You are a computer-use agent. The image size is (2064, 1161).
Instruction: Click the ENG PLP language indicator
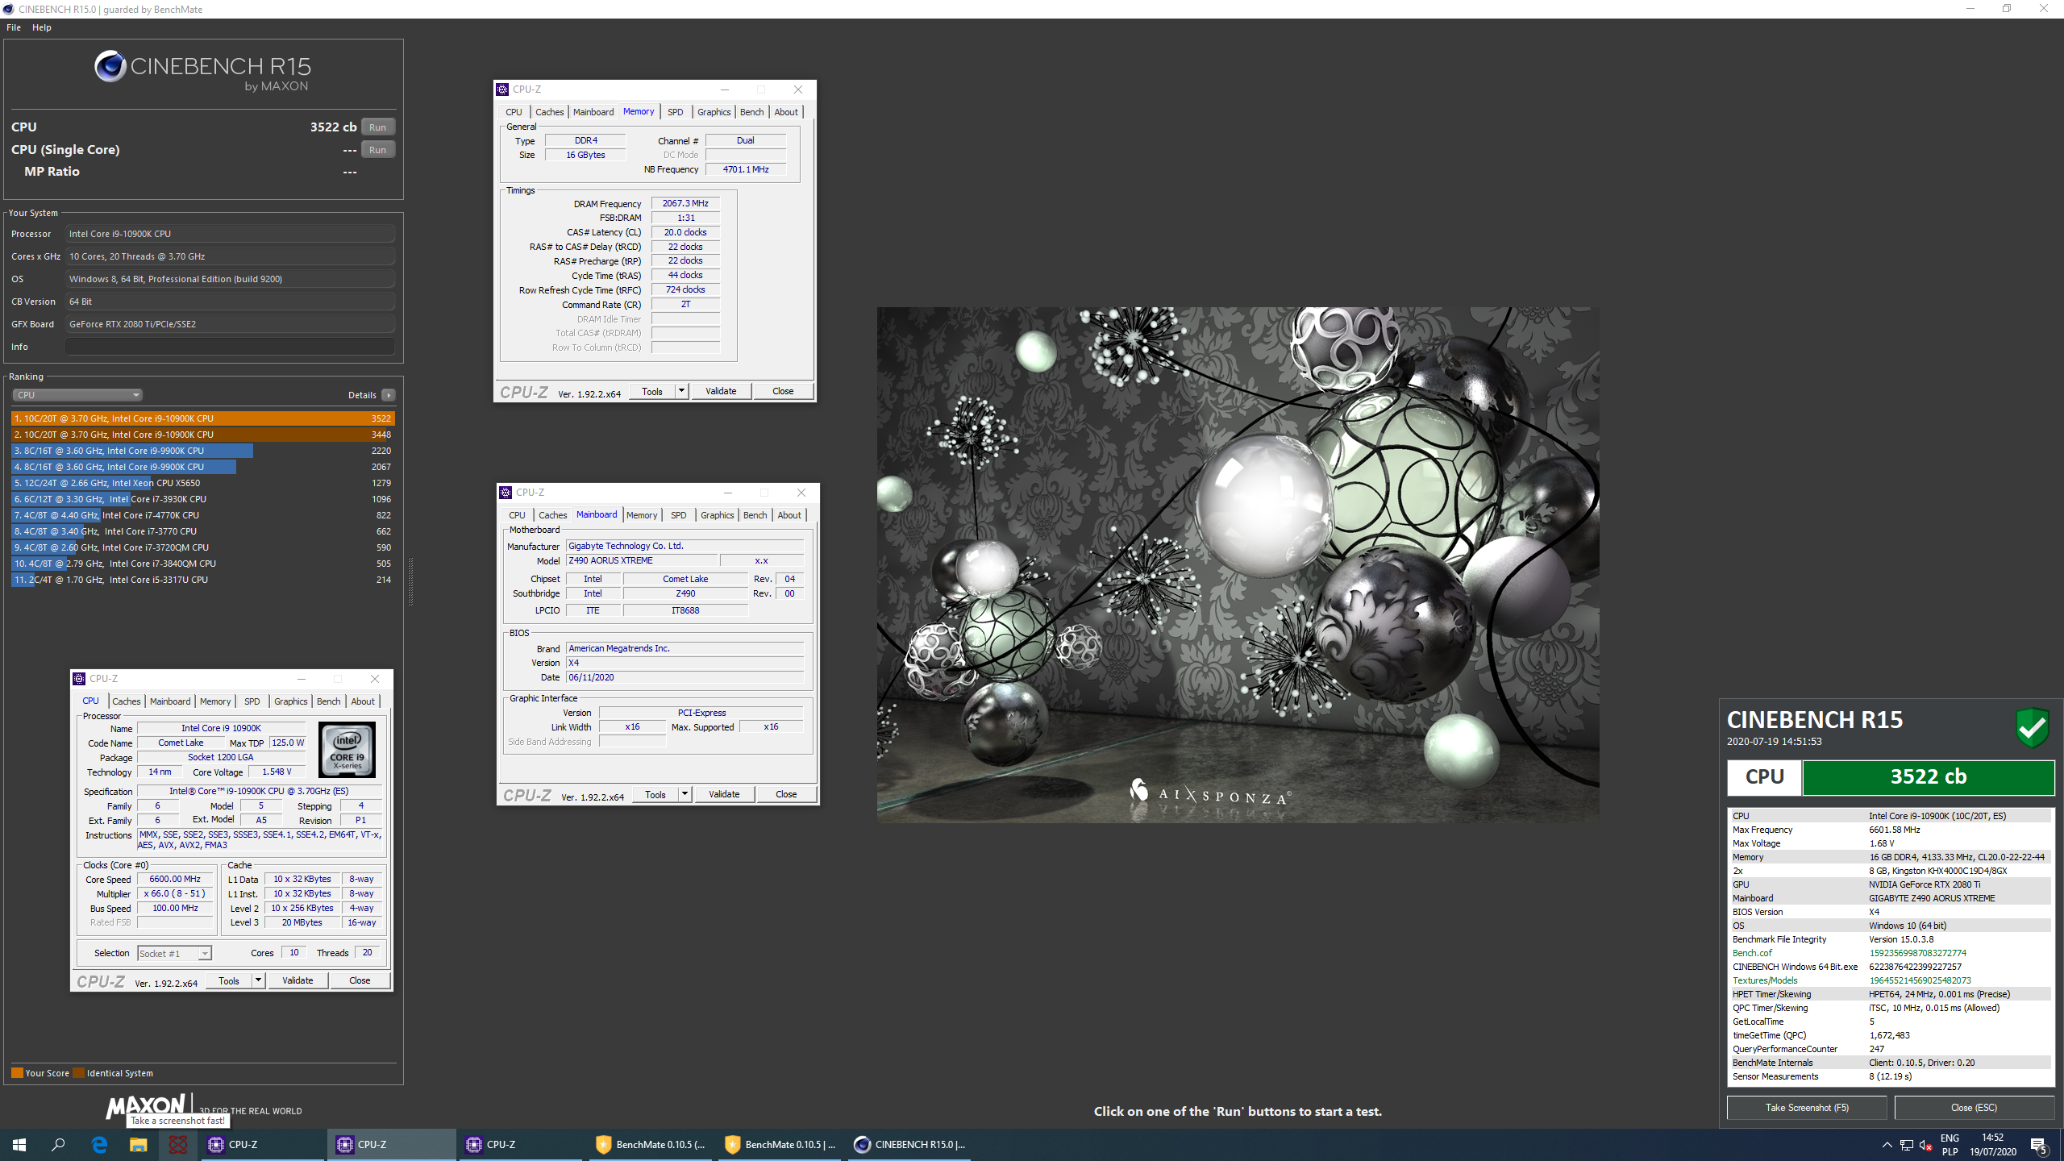pyautogui.click(x=1950, y=1145)
